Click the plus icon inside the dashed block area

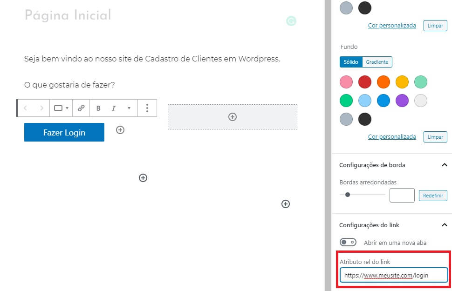232,117
